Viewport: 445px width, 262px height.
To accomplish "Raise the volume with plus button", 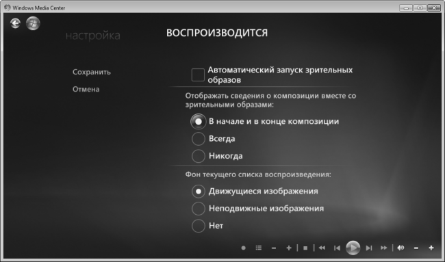I will click(431, 248).
